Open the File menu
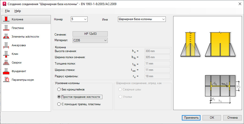 [x=7, y=11]
